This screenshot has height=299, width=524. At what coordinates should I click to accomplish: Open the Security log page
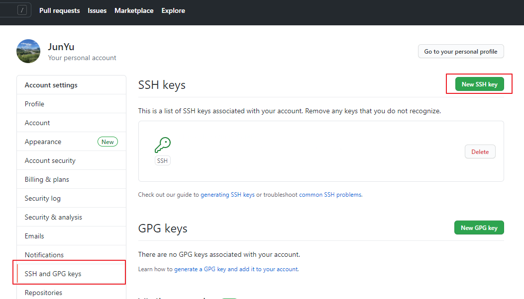click(43, 198)
